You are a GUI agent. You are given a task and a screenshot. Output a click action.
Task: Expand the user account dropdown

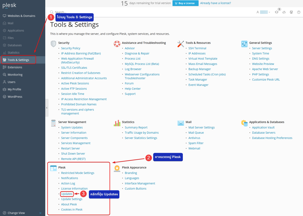pos(264,12)
